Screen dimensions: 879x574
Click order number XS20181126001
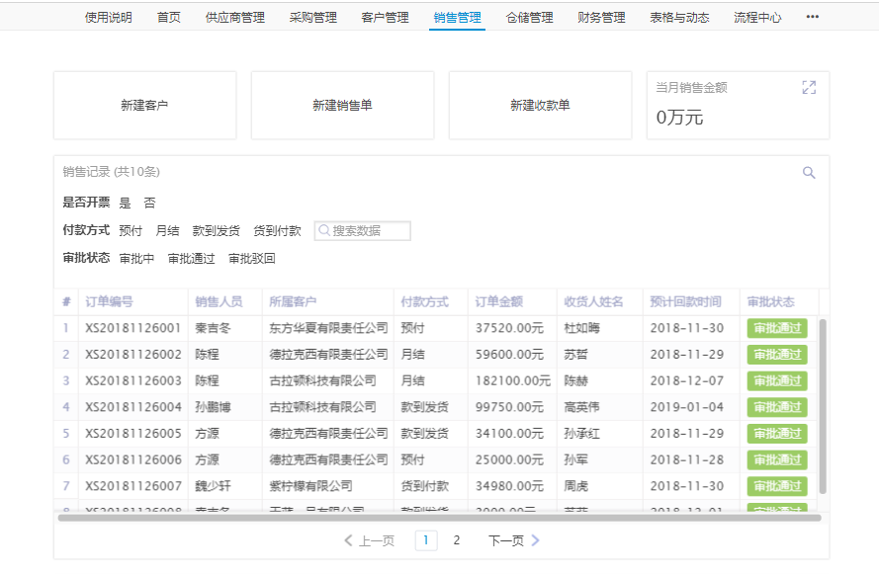(132, 328)
